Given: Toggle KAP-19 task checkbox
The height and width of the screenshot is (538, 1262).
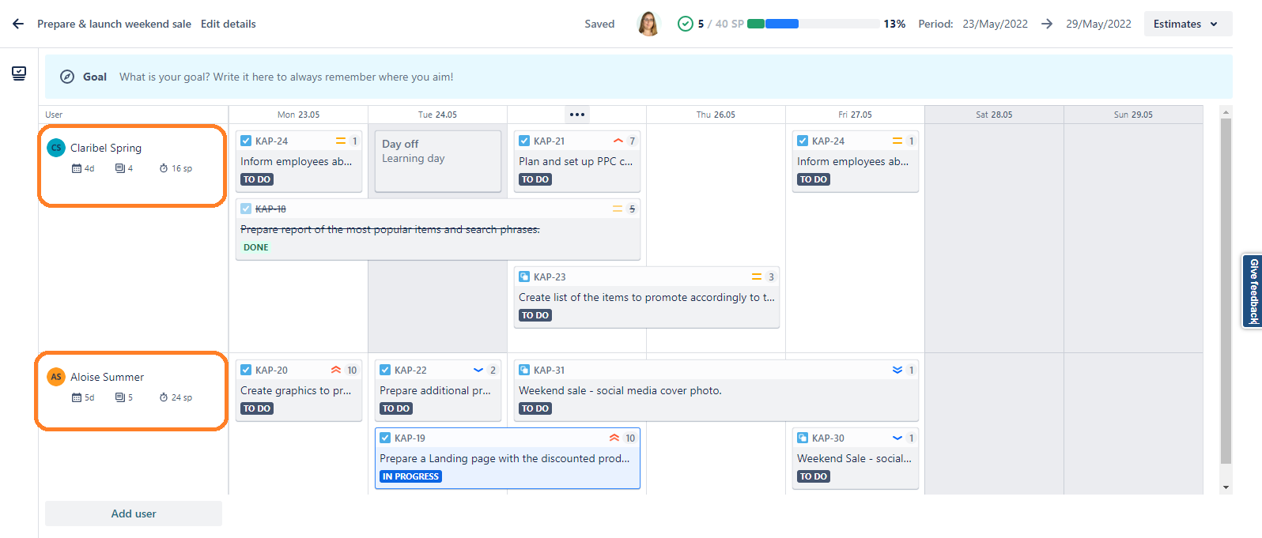Looking at the screenshot, I should tap(385, 438).
